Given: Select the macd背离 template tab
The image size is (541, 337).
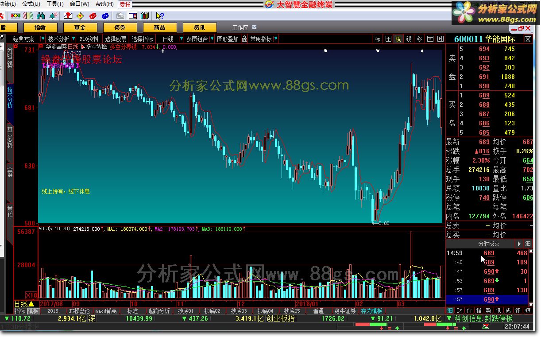Looking at the screenshot, I should click(x=106, y=311).
